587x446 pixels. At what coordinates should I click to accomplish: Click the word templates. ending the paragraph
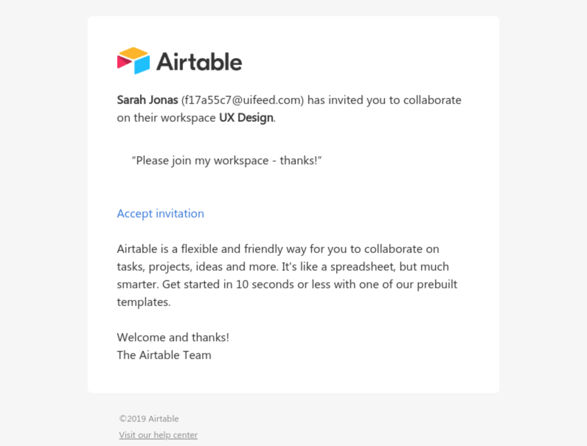click(x=144, y=302)
